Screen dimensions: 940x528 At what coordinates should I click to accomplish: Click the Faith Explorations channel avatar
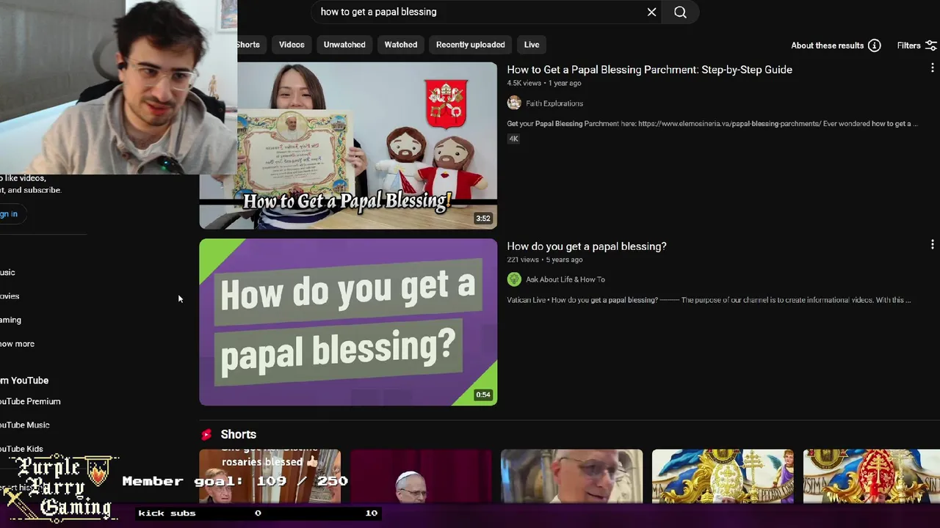point(514,103)
